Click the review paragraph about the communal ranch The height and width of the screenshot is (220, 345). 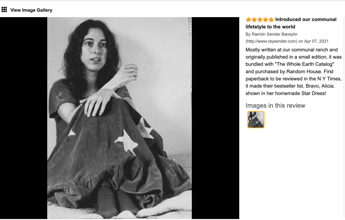pos(293,72)
